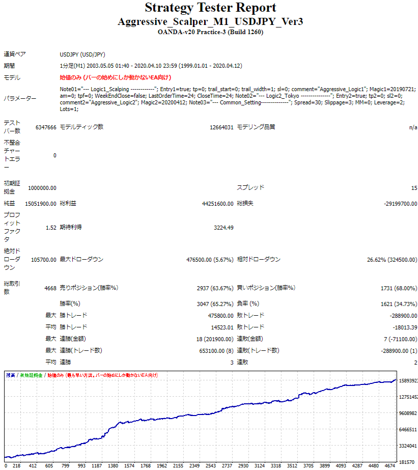Click the Strategy Tester Report title
The image size is (418, 470).
(210, 8)
